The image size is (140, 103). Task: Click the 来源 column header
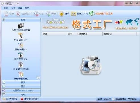tap(55, 34)
